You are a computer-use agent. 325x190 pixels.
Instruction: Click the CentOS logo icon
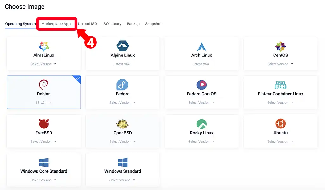pos(281,46)
